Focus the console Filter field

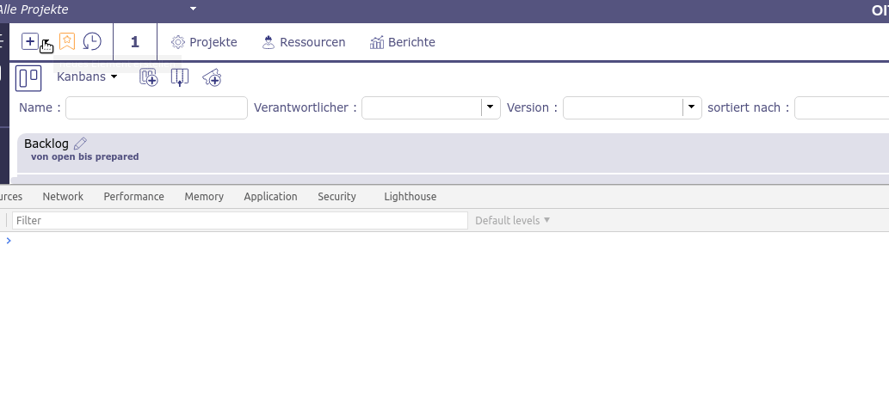[x=240, y=221]
